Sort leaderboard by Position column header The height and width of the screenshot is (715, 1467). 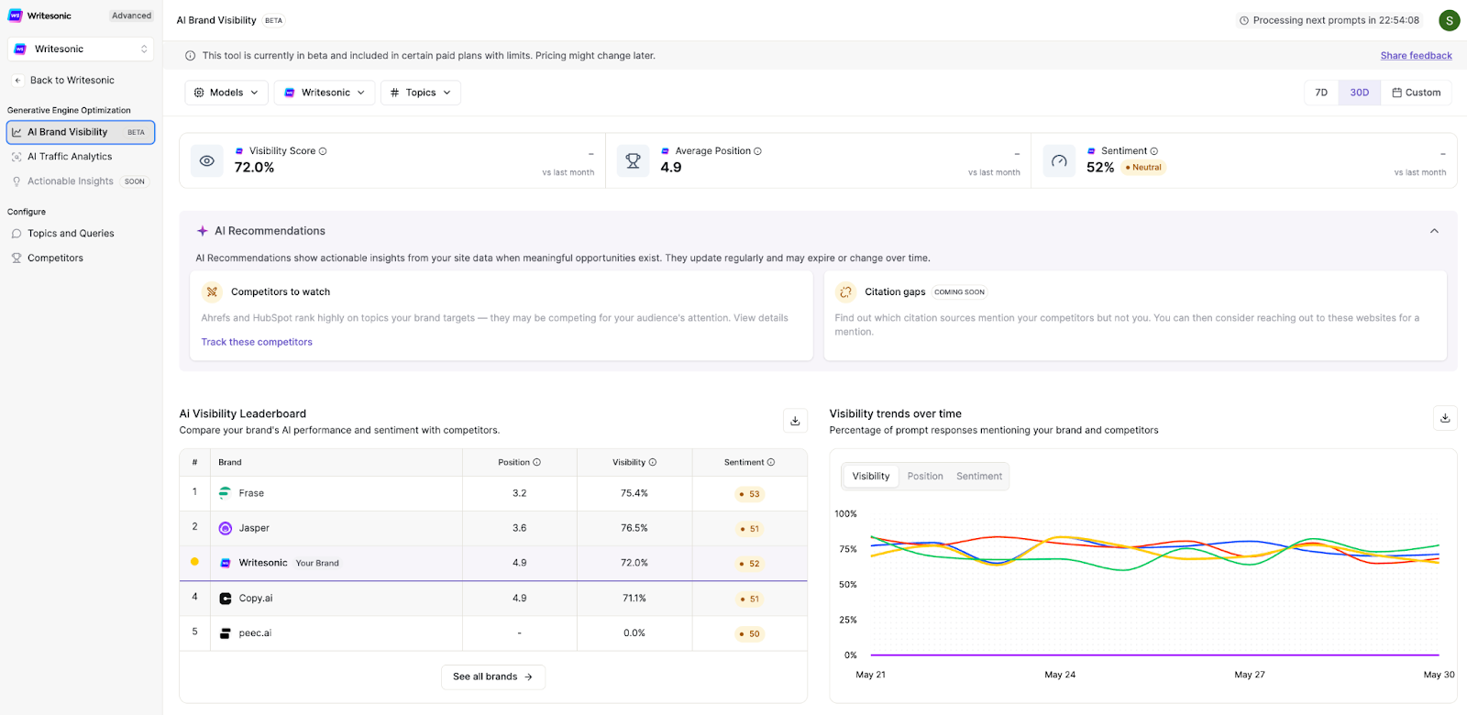point(519,463)
